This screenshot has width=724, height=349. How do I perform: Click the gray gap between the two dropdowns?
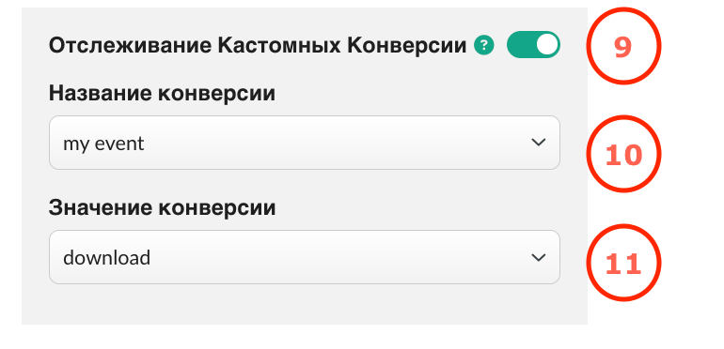[x=305, y=183]
